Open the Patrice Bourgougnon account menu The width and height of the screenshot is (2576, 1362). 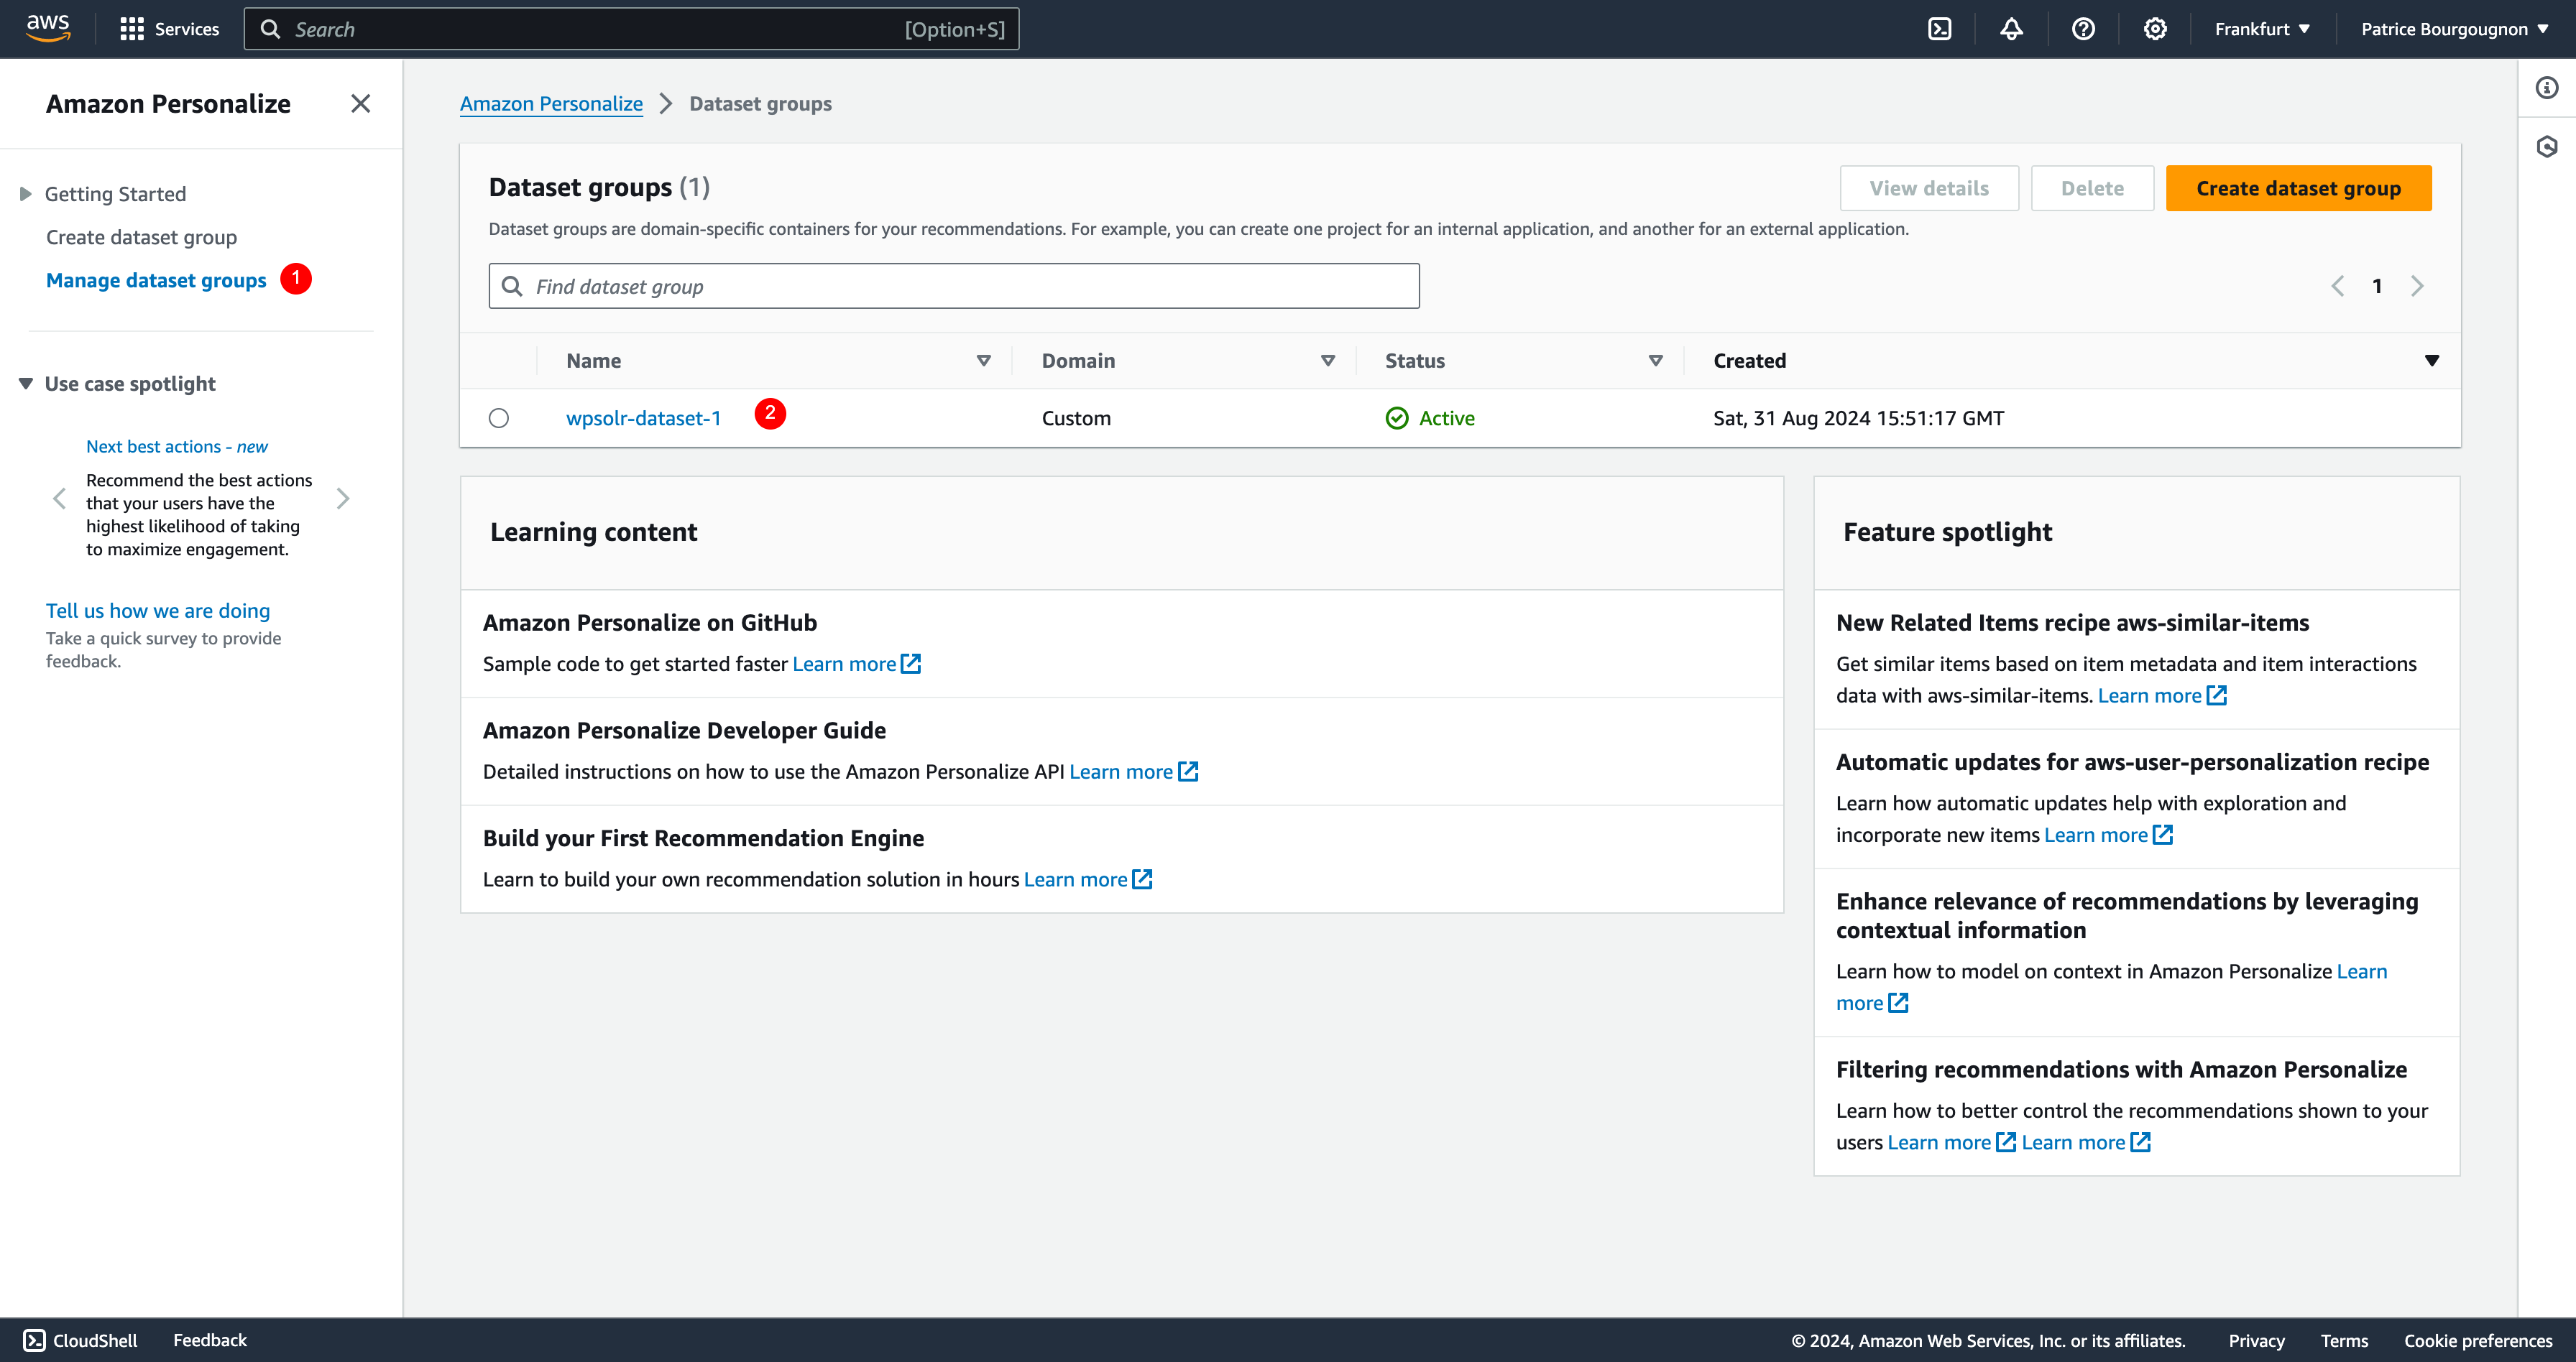click(2454, 29)
